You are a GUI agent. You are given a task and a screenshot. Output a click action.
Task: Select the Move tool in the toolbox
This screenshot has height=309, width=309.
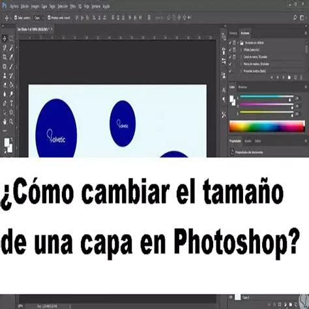tap(5, 38)
